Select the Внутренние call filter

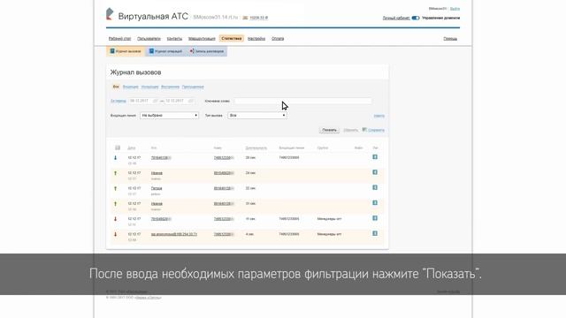click(170, 87)
